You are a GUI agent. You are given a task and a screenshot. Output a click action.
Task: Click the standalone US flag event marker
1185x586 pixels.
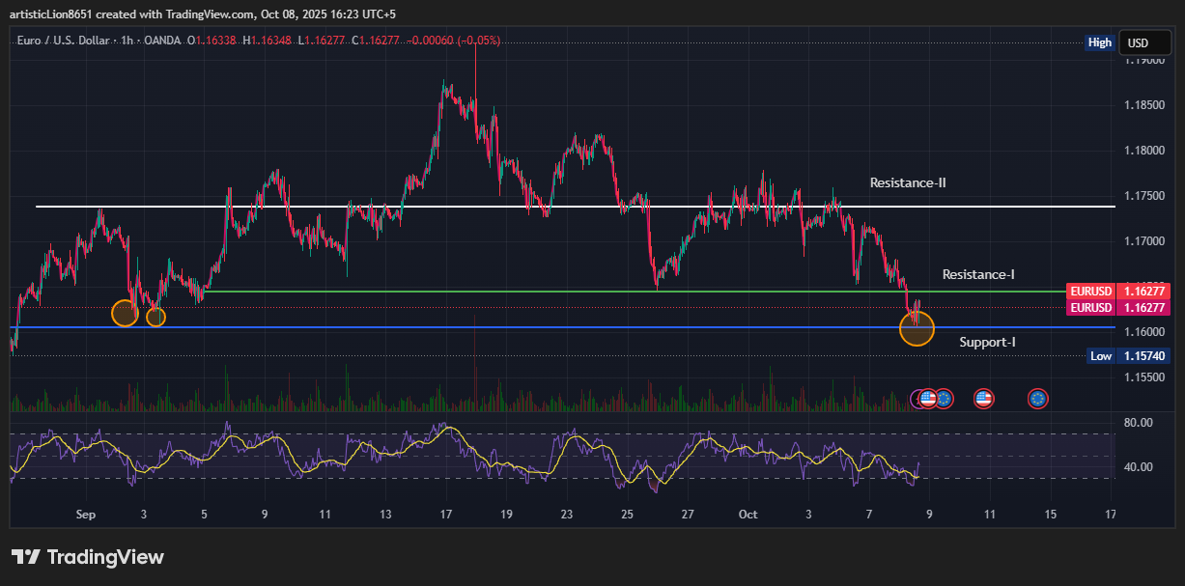[x=983, y=398]
